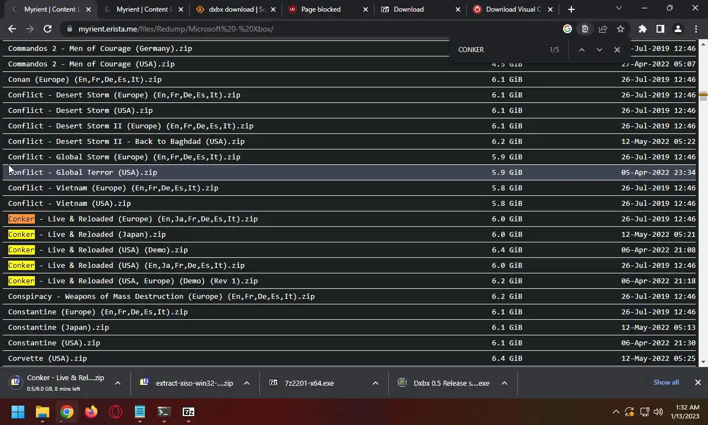Viewport: 708px width, 425px height.
Task: Go back to the previous page
Action: click(x=12, y=29)
